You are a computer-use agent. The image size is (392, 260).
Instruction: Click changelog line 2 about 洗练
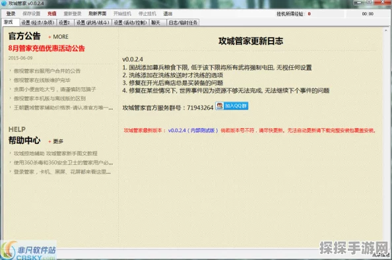pyautogui.click(x=173, y=75)
